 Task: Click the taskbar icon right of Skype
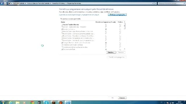(53, 102)
